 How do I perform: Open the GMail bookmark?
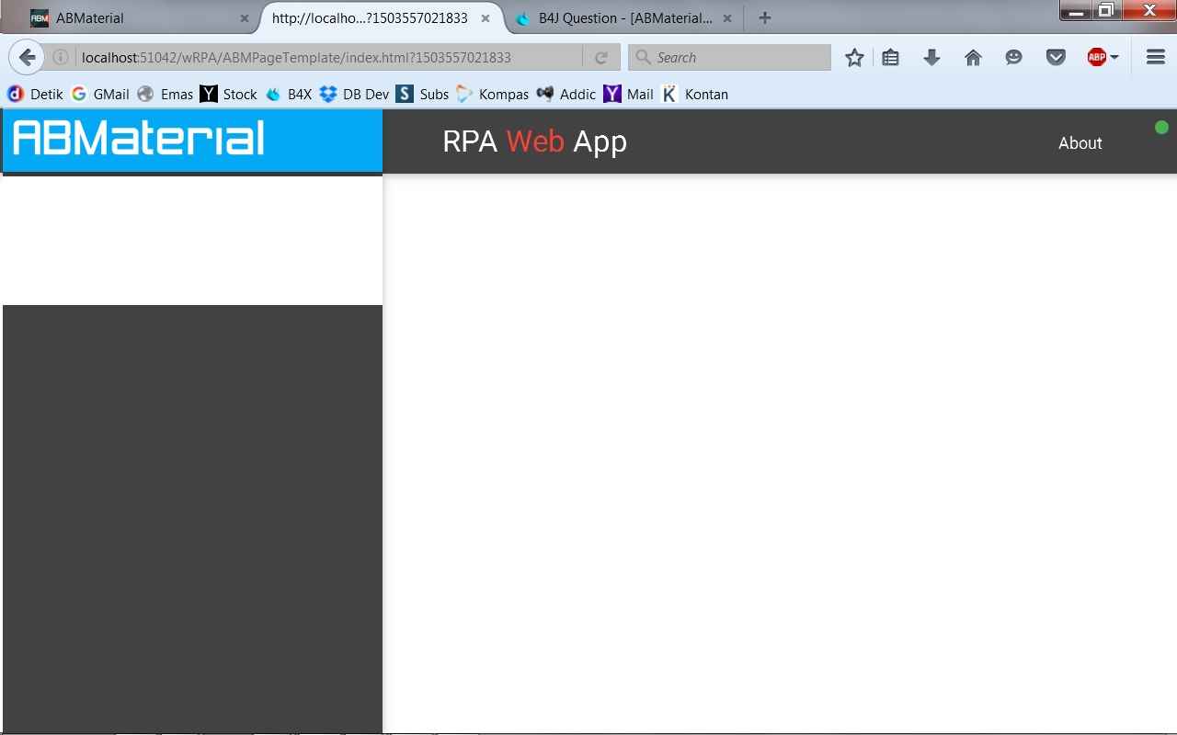tap(100, 94)
